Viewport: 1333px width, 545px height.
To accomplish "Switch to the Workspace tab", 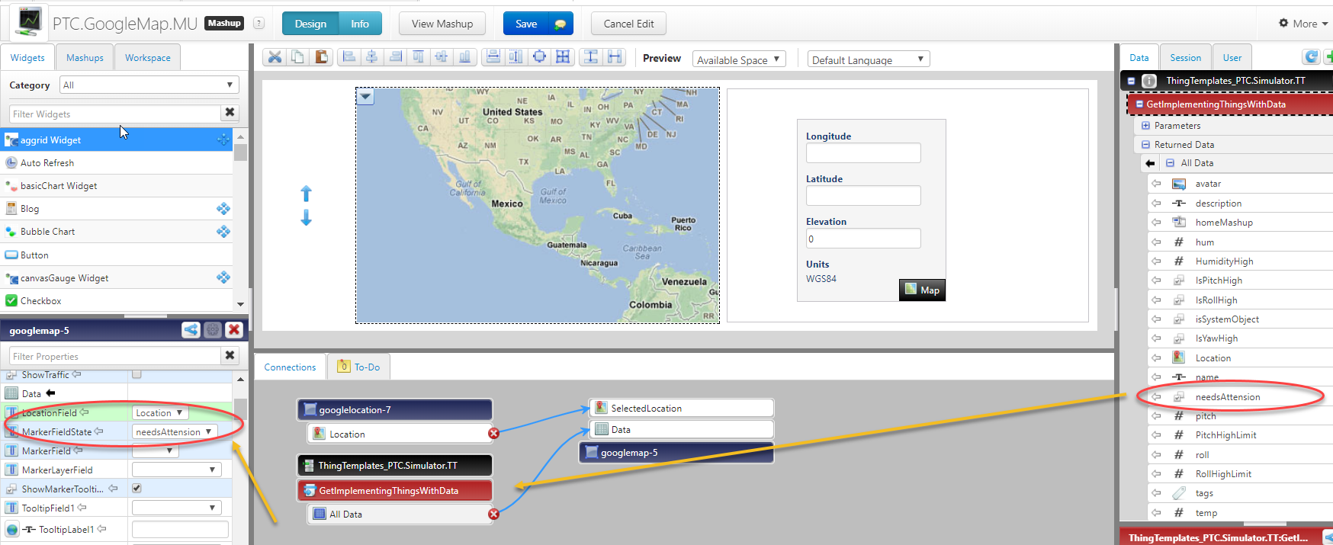I will coord(148,57).
